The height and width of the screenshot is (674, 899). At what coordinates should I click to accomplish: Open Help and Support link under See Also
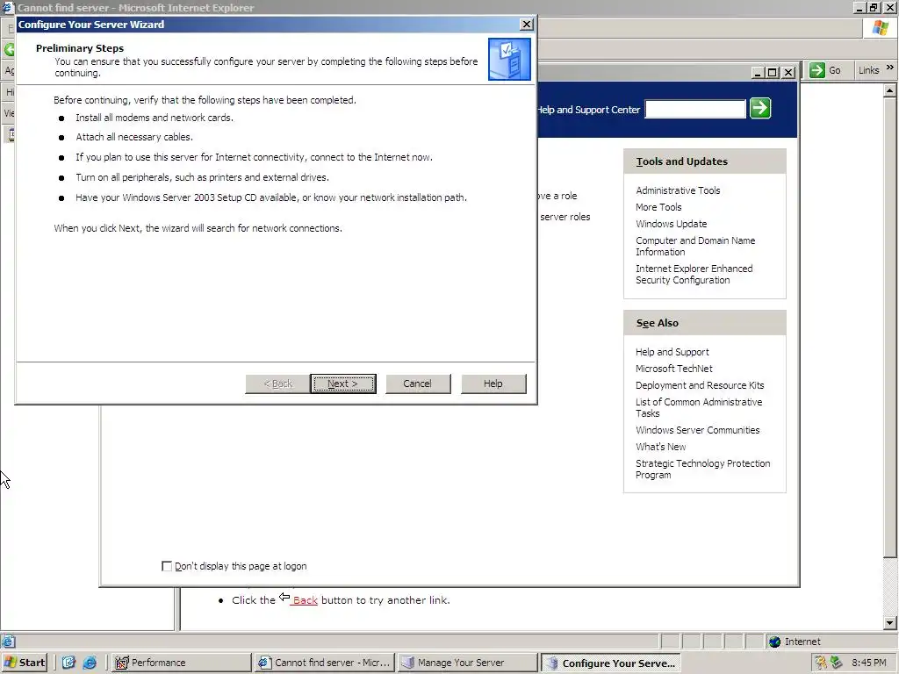coord(672,352)
